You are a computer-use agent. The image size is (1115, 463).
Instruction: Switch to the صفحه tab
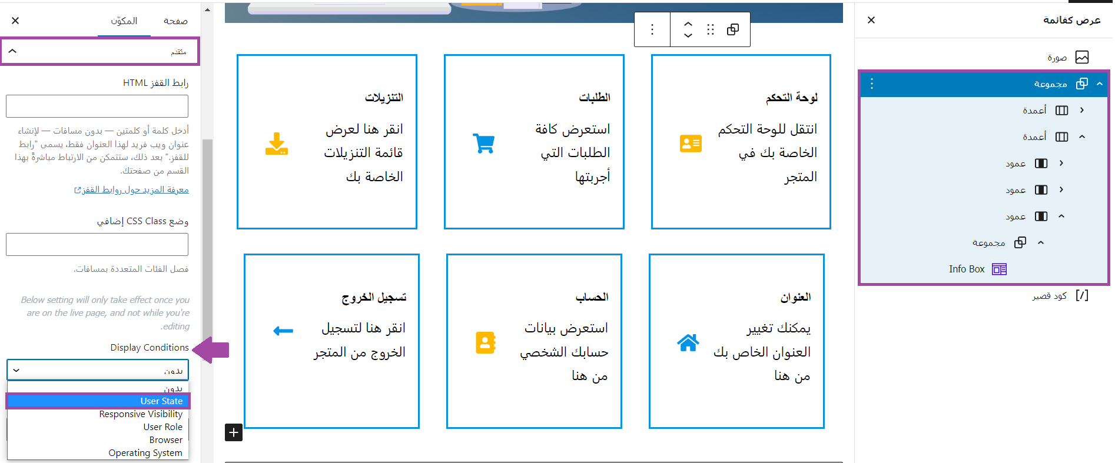pyautogui.click(x=175, y=21)
